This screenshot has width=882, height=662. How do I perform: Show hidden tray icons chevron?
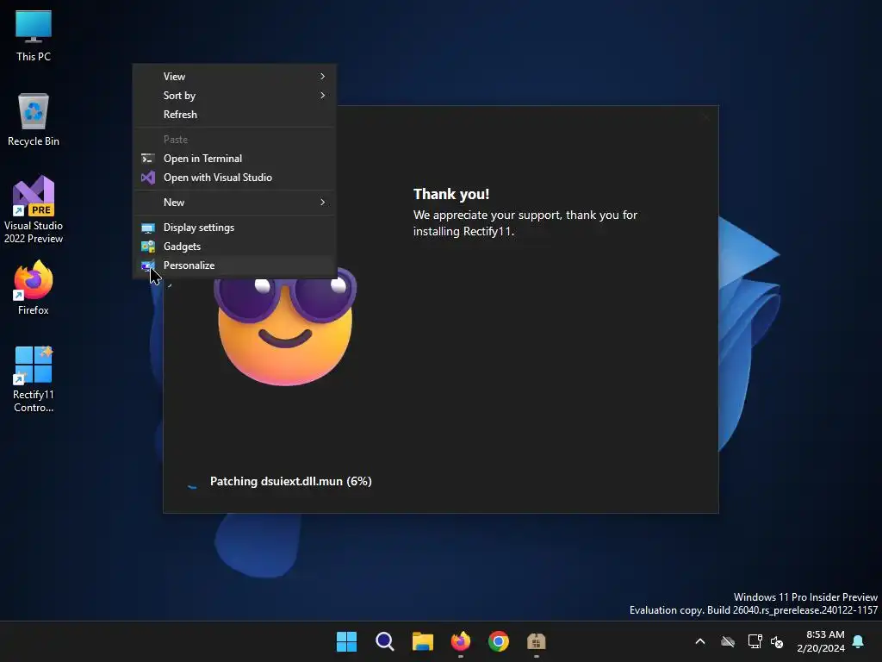pyautogui.click(x=700, y=641)
